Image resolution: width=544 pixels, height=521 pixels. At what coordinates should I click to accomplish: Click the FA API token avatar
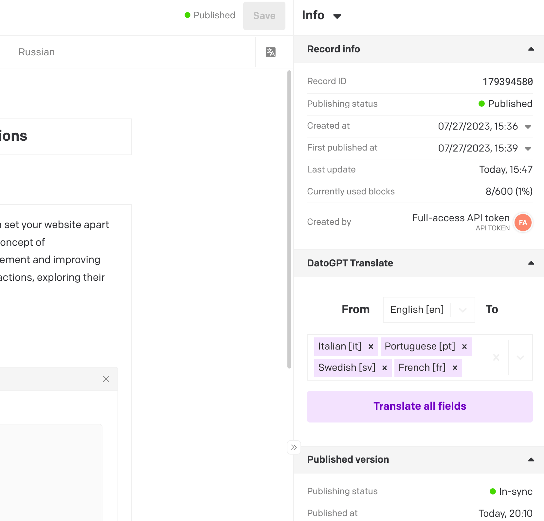523,223
